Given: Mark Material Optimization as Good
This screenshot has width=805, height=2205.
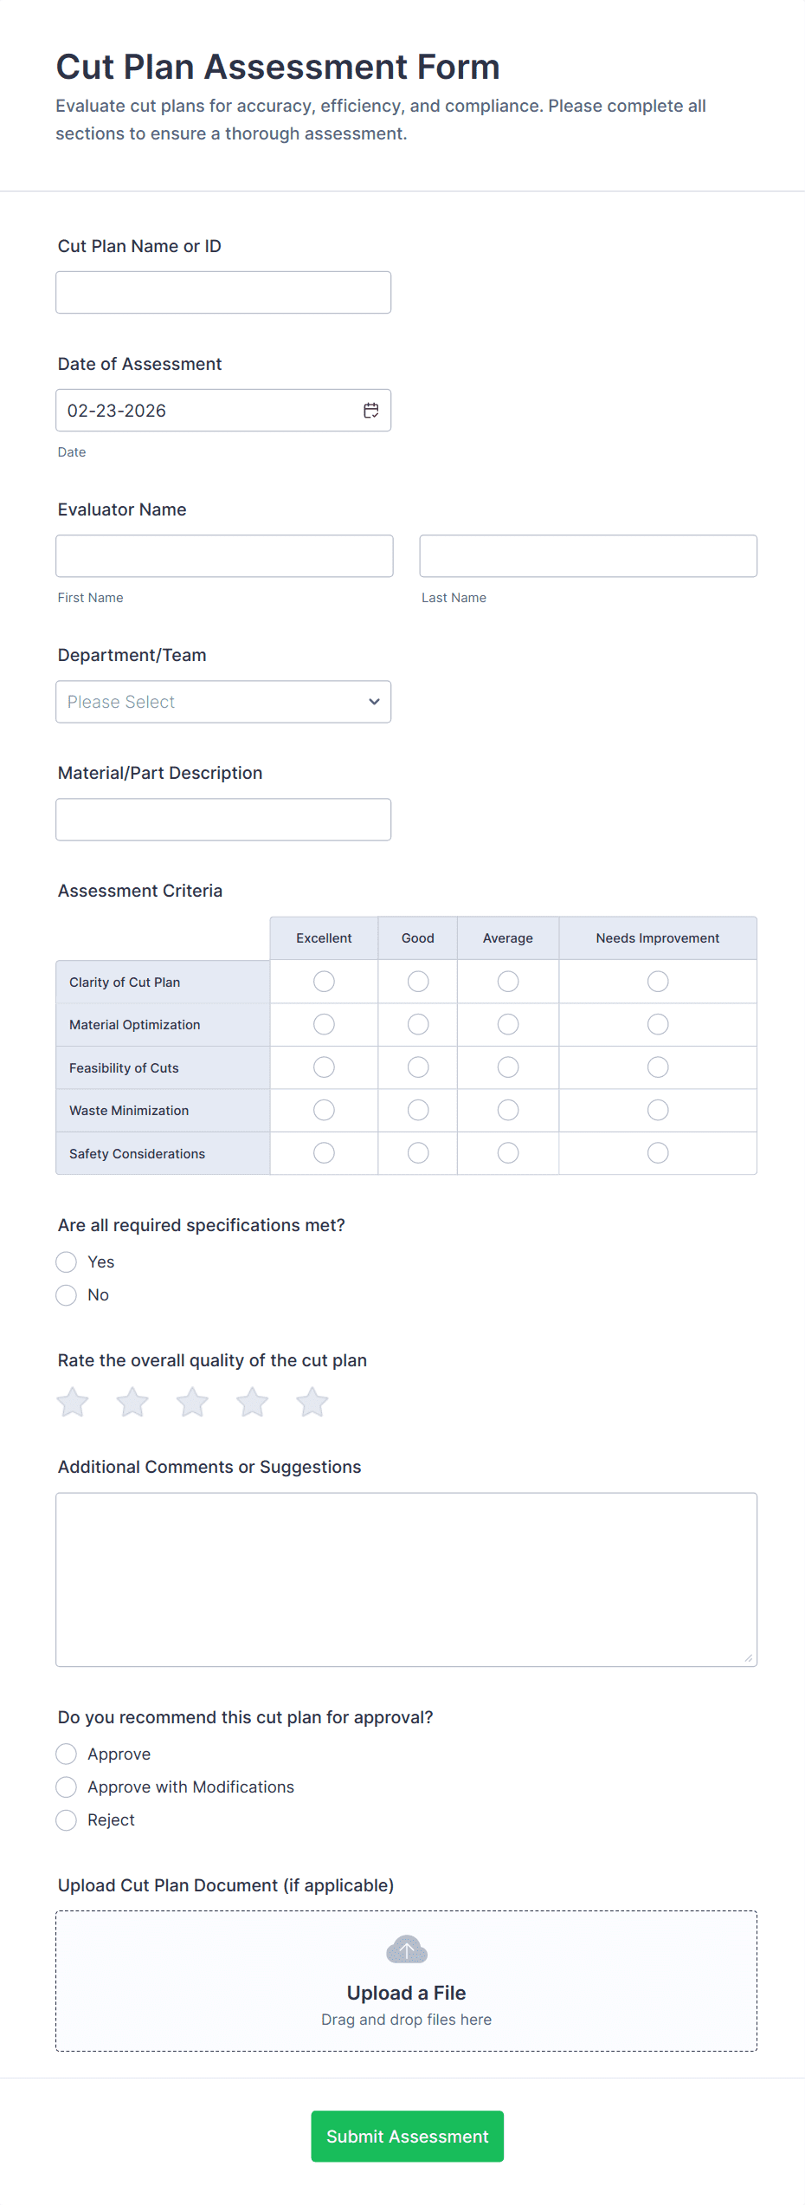Looking at the screenshot, I should (418, 1025).
